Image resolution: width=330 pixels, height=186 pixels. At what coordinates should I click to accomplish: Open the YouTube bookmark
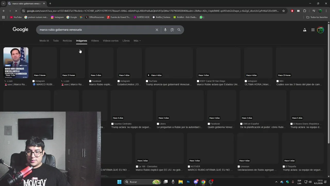pos(16,17)
